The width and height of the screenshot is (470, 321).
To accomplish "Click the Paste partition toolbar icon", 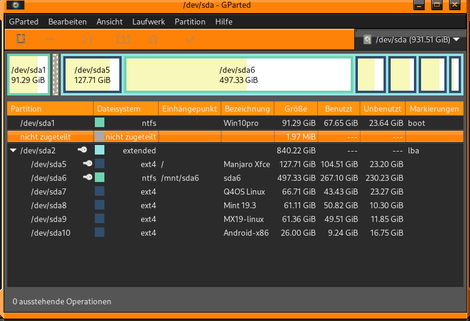I will pos(154,39).
